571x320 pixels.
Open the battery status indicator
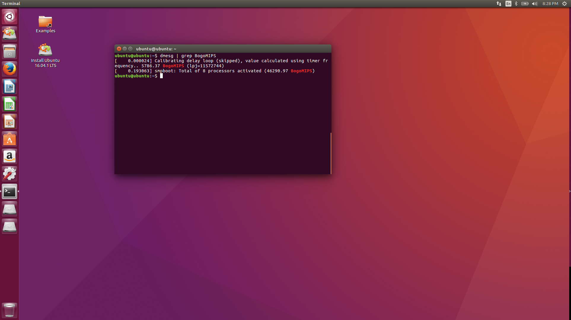(525, 4)
